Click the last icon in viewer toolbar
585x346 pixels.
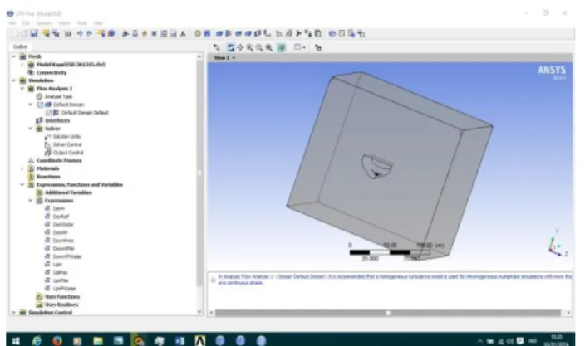tap(318, 47)
